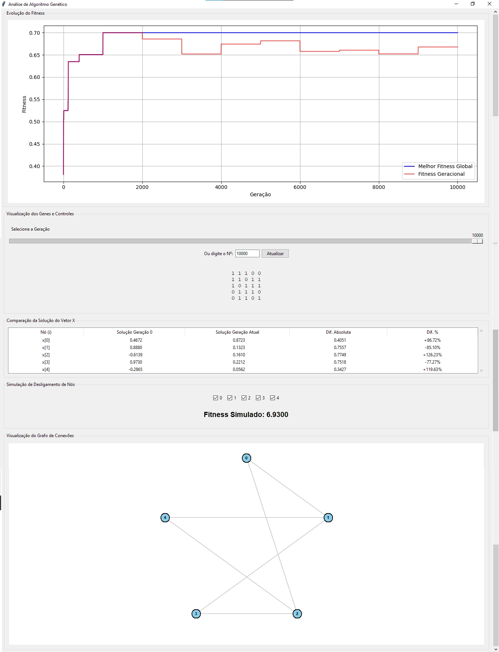499x652 pixels.
Task: Click the feather app icon in title bar
Action: (4, 4)
